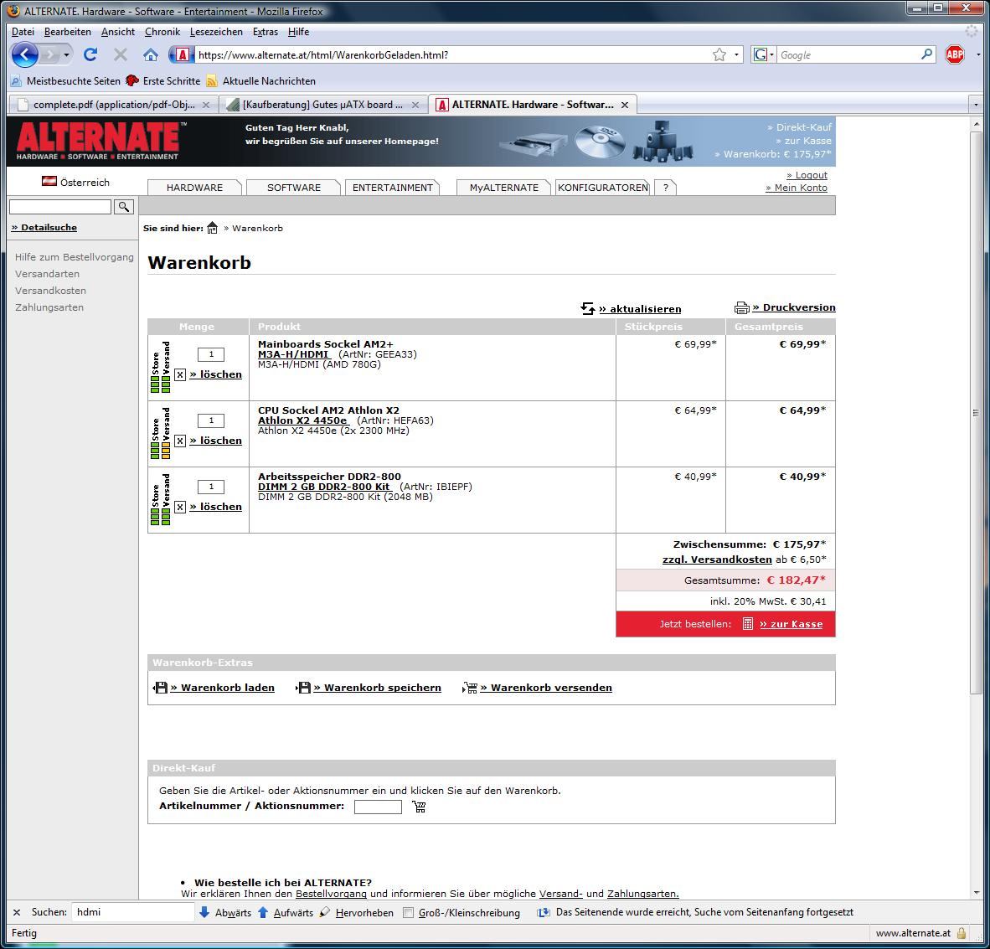Screen dimensions: 990x949
Task: Click the Stop loading X icon in toolbar
Action: click(x=121, y=55)
